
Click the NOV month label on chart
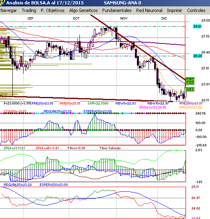[124, 18]
